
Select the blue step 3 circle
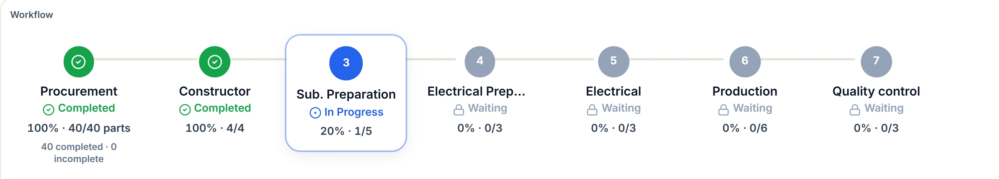(346, 63)
